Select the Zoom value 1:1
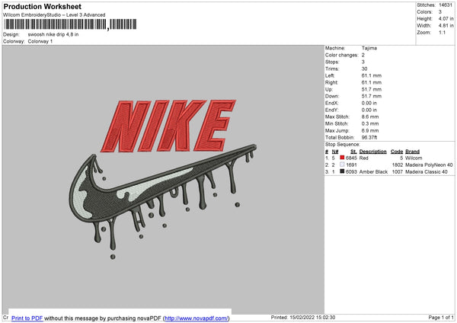457x323 pixels. pos(442,33)
